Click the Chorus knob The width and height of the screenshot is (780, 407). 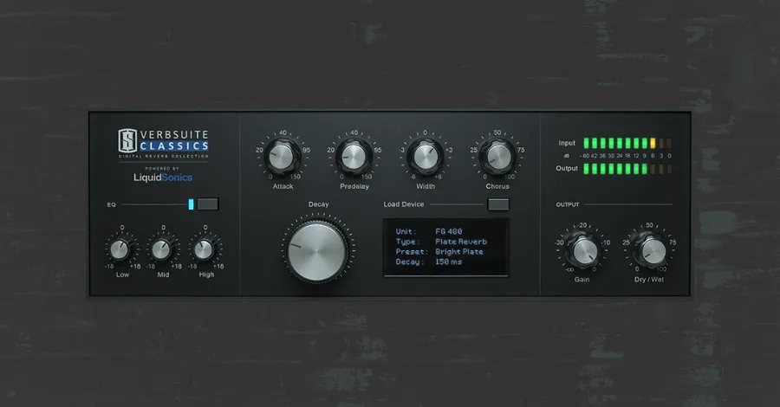pyautogui.click(x=497, y=157)
